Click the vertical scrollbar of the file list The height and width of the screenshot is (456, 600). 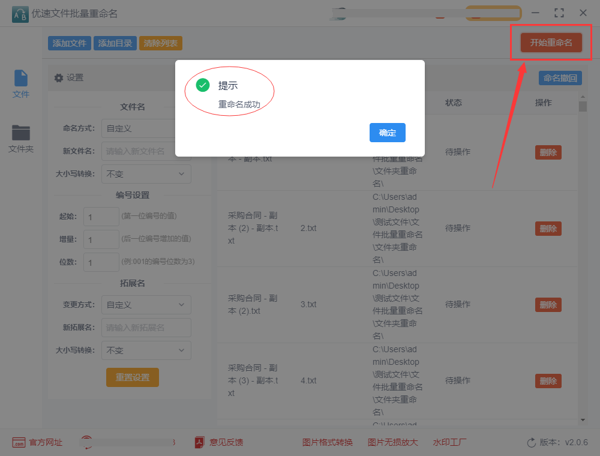(x=583, y=108)
